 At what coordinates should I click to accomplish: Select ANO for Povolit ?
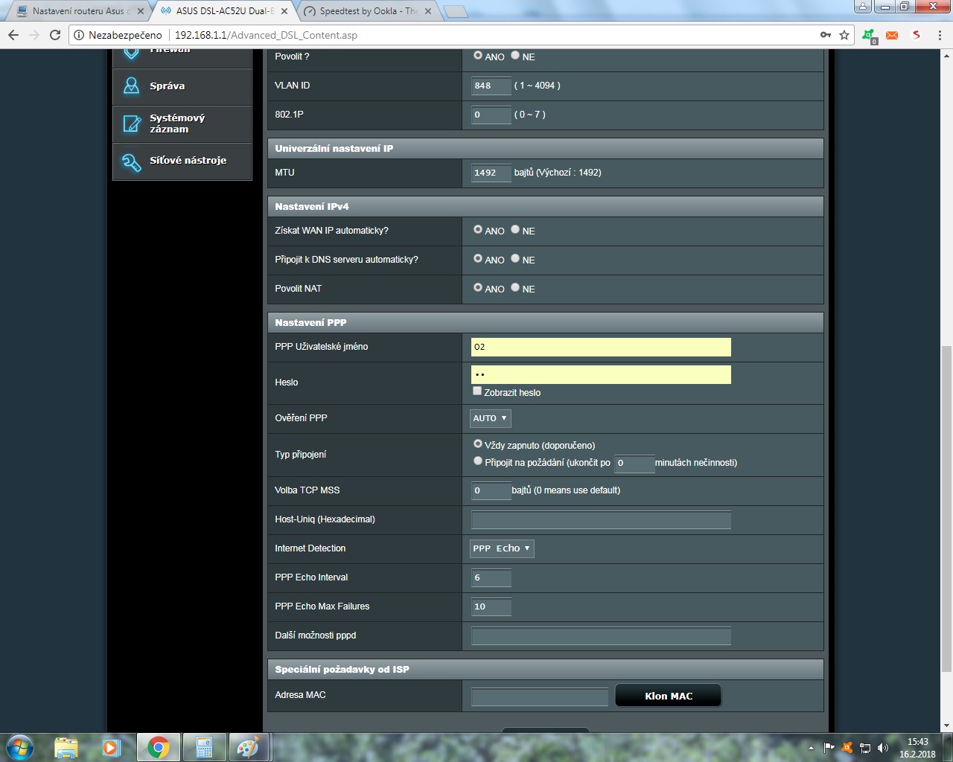click(478, 55)
